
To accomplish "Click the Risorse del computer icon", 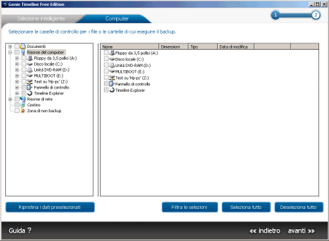I will pyautogui.click(x=23, y=53).
